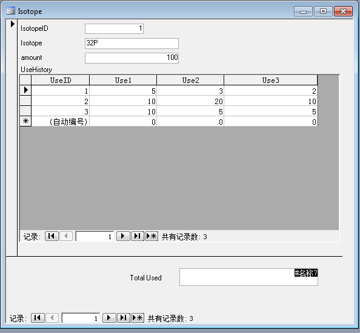Select row selector for UseID 2
Viewport: 360px width, 333px height.
[x=25, y=101]
